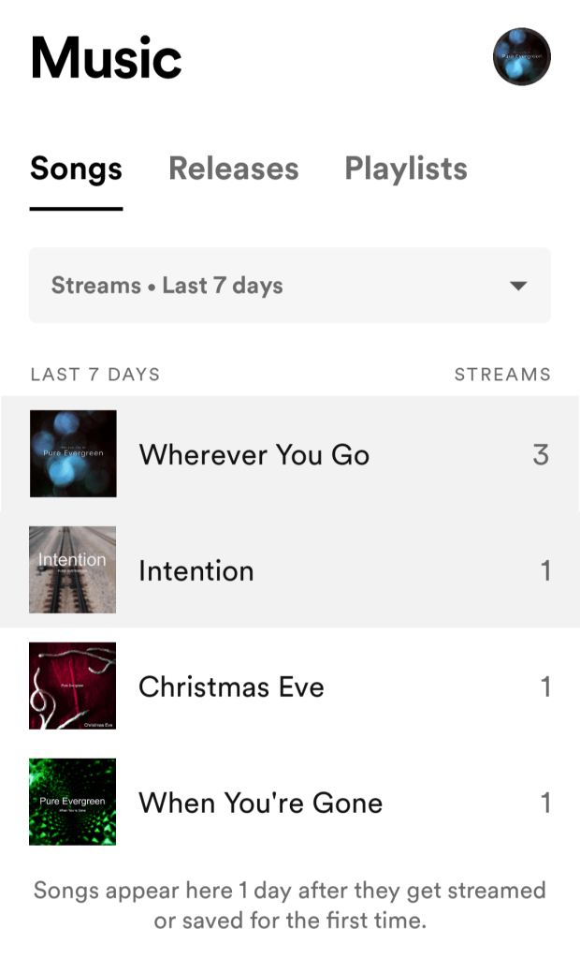Switch to the Songs tab
Viewport: 580px width, 959px height.
(x=76, y=170)
